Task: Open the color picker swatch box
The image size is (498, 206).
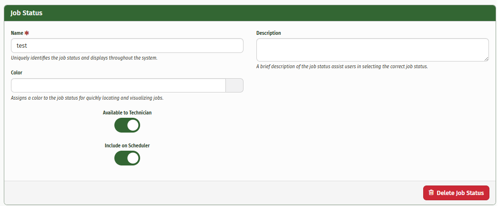Action: 234,85
